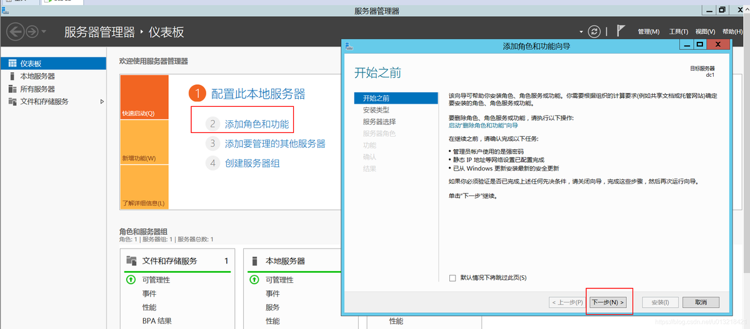Click the 配置此本地服务器 link
The height and width of the screenshot is (329, 750).
tap(258, 94)
